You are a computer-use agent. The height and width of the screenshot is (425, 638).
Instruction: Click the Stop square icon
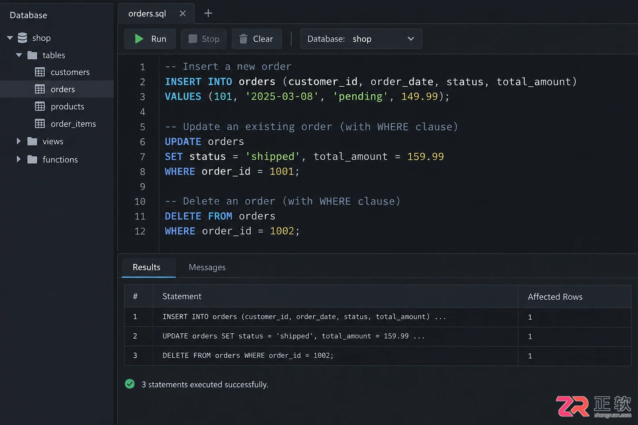coord(193,39)
